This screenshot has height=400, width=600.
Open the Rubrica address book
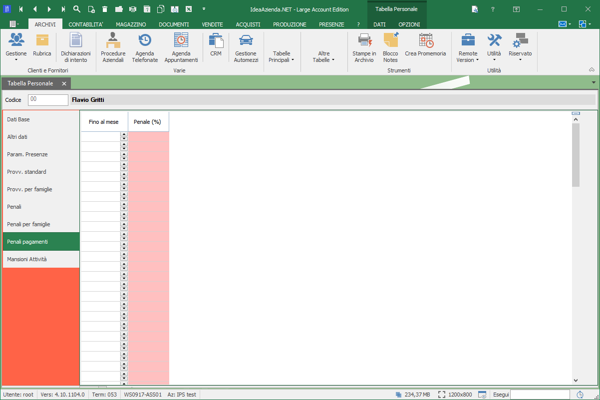point(42,45)
